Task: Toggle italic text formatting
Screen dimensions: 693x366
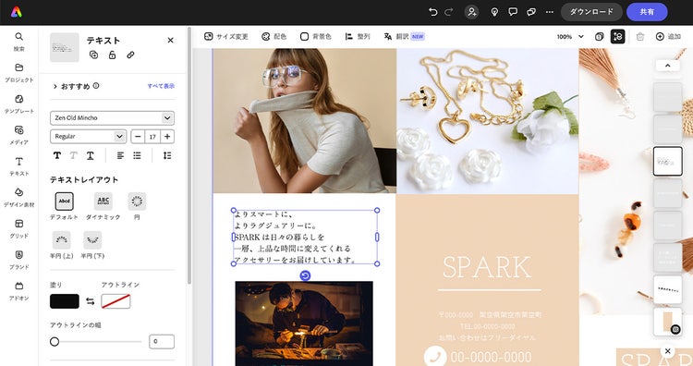Action: (x=73, y=155)
